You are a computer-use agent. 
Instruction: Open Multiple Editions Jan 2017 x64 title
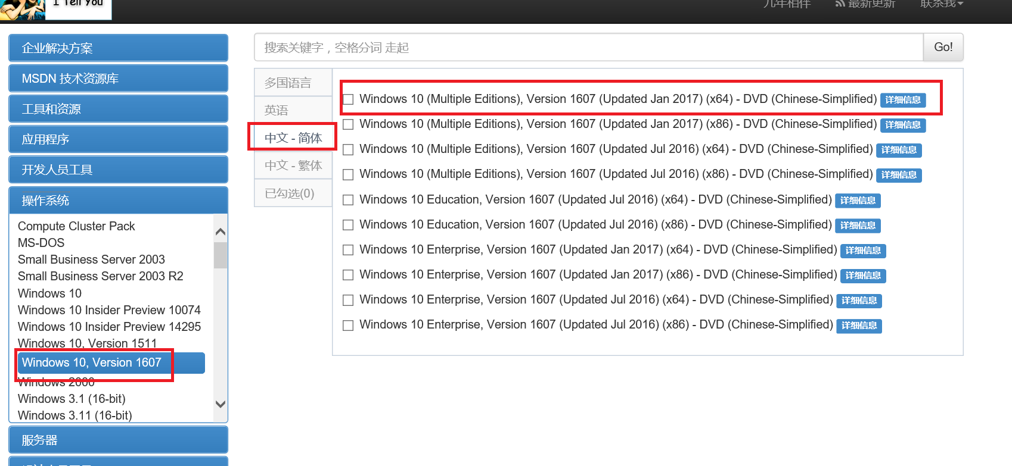pyautogui.click(x=618, y=99)
